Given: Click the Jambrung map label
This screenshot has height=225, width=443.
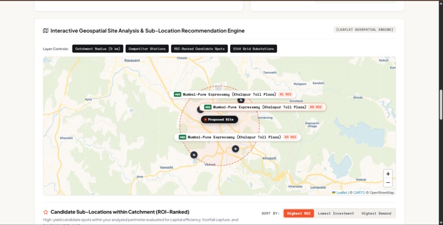Looking at the screenshot, I should (x=265, y=118).
